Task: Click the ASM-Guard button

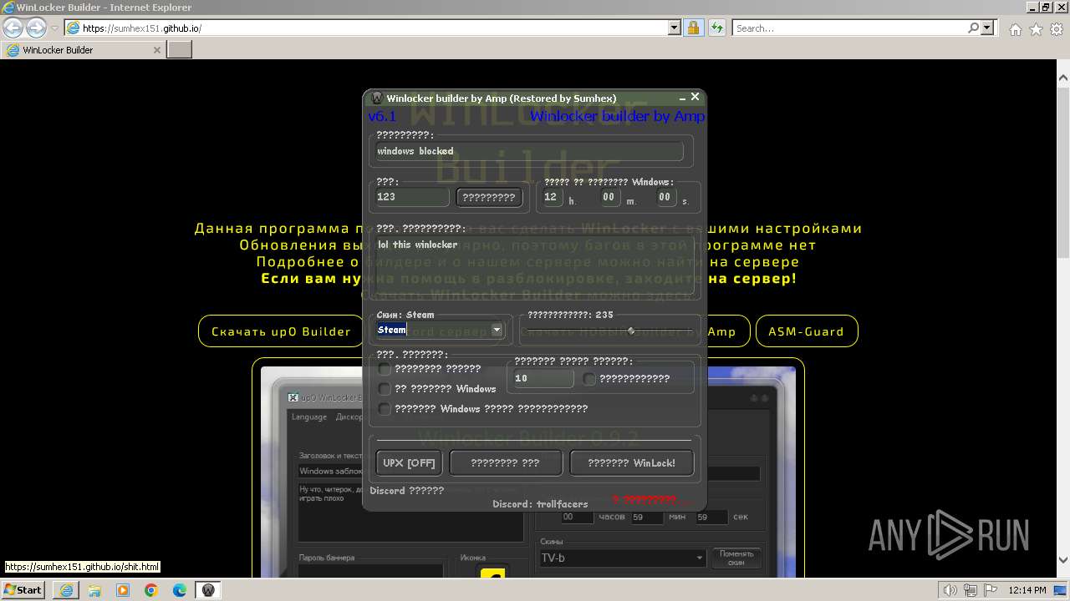Action: [x=807, y=331]
